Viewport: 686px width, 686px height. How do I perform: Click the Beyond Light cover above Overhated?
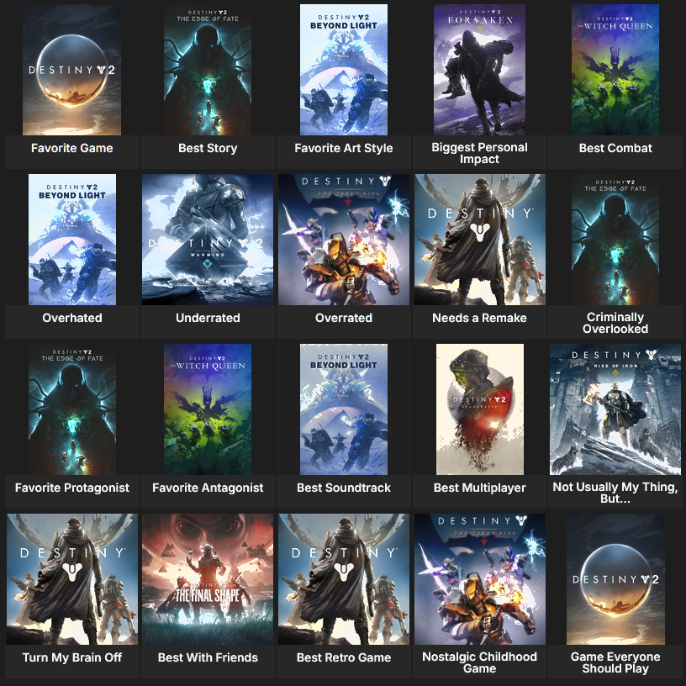point(72,240)
